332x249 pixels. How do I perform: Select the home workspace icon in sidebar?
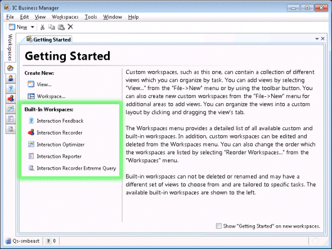pos(10,68)
